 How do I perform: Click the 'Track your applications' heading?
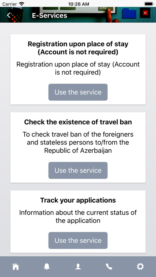click(78, 200)
